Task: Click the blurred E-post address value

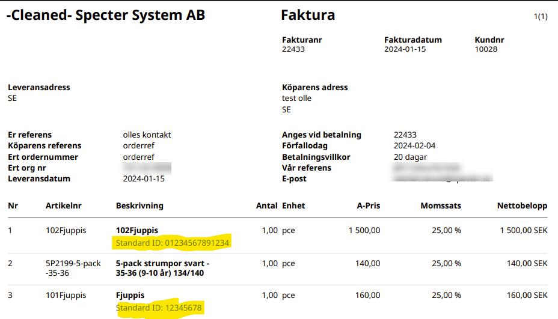Action: (443, 178)
